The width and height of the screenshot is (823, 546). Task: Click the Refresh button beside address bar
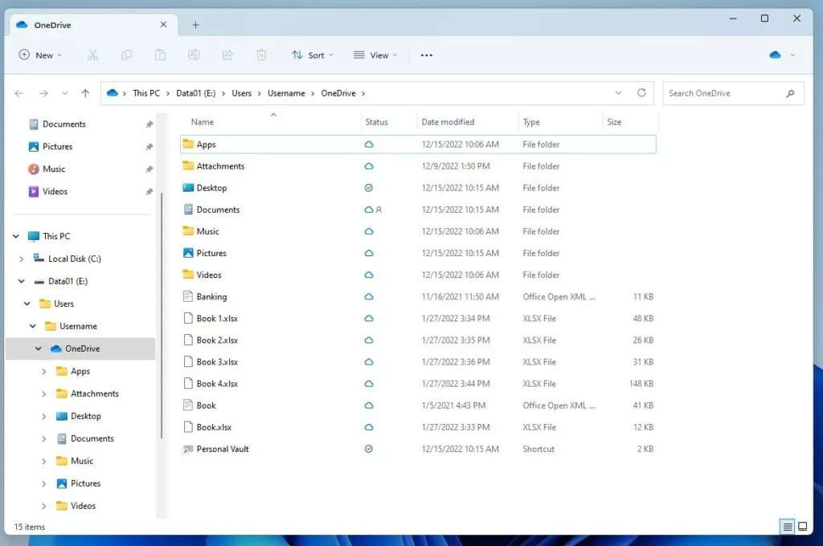[x=641, y=93]
